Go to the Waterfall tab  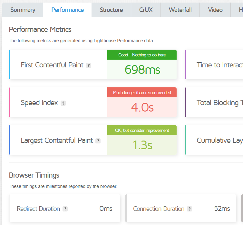180,10
